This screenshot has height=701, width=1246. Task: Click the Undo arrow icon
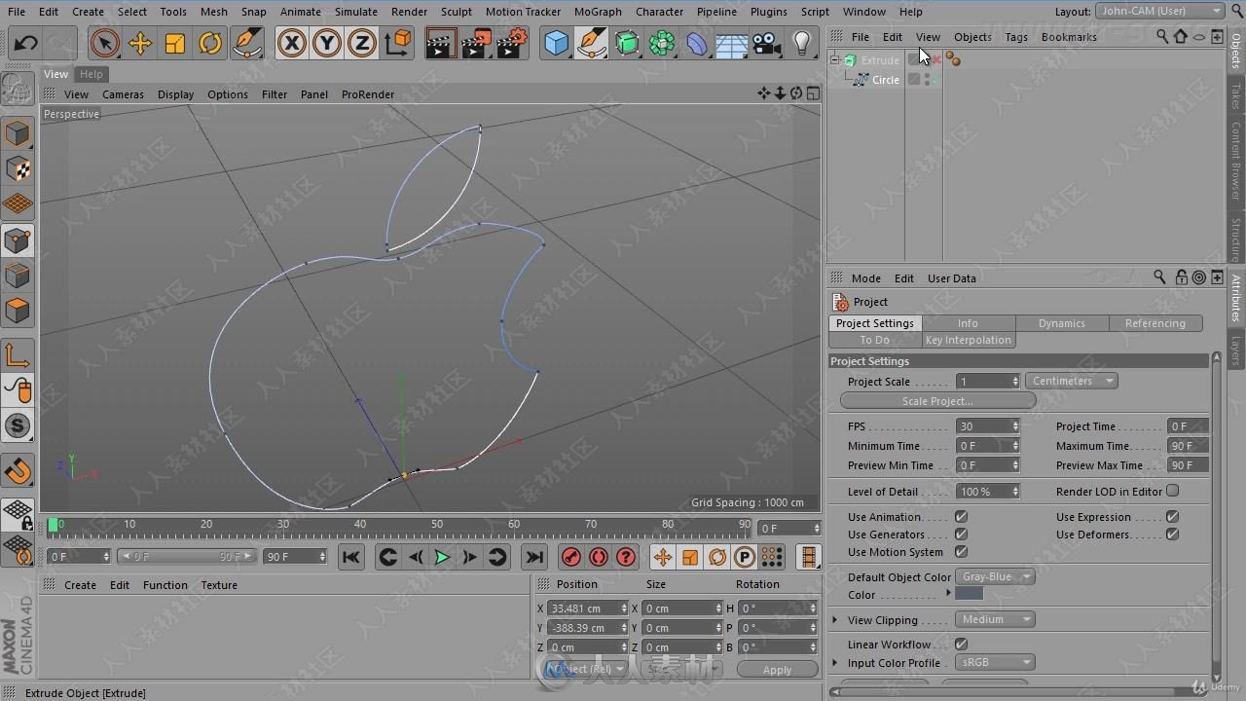tap(25, 43)
